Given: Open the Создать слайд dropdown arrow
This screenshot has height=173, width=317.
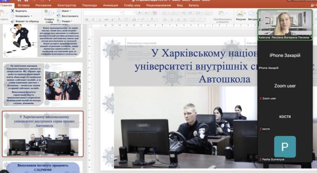Looking at the screenshot, I should [x=53, y=13].
